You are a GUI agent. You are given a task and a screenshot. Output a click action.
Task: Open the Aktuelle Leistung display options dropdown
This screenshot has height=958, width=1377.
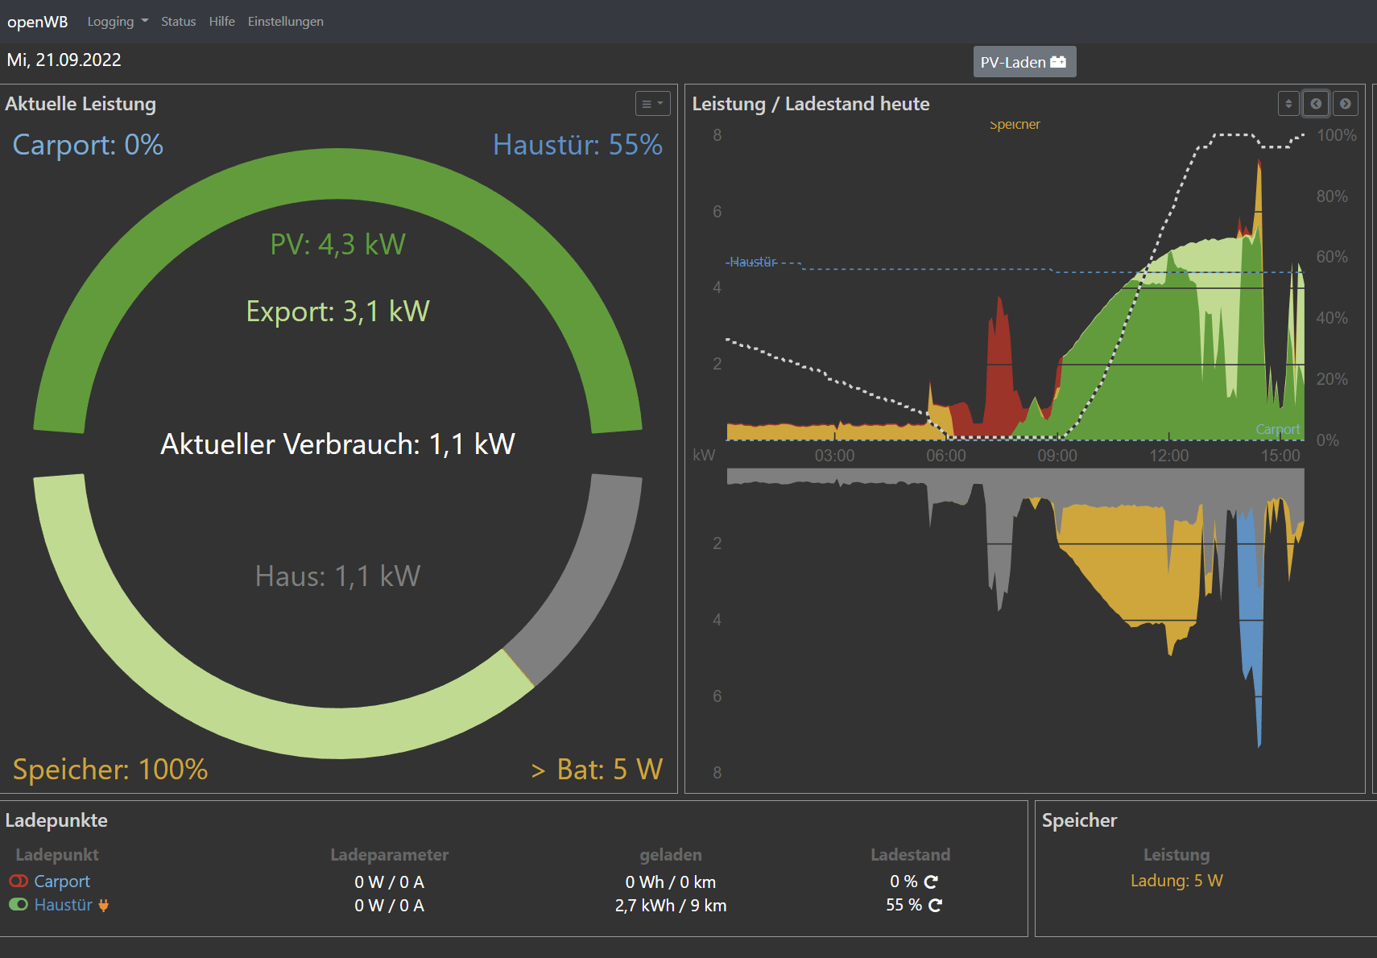[652, 104]
